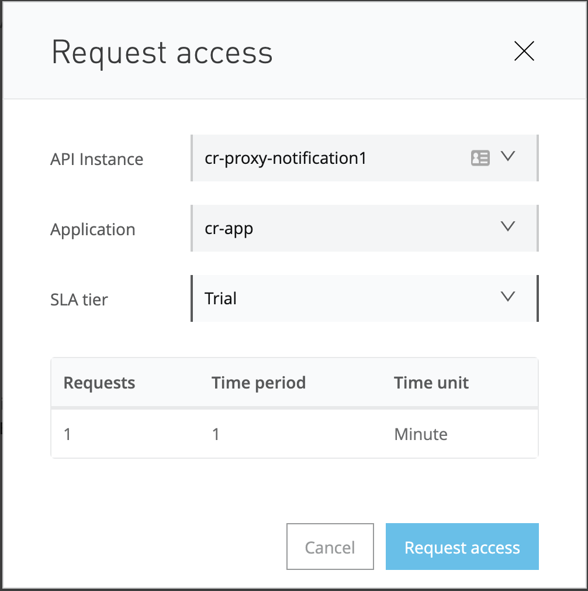This screenshot has width=588, height=591.
Task: Select the Time period value cell
Action: (216, 434)
